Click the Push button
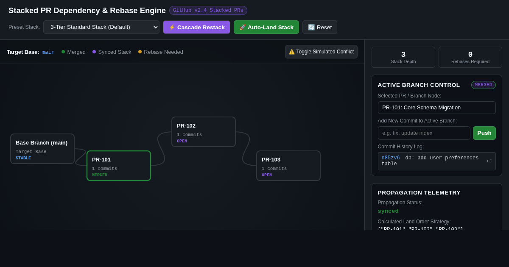 click(484, 133)
